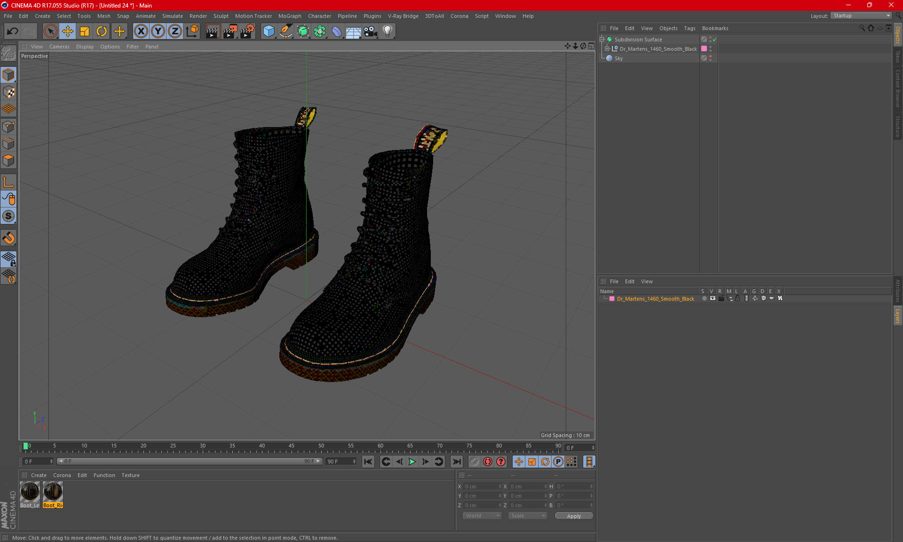Open the viewport Cameras menu
The image size is (903, 542).
tap(59, 47)
